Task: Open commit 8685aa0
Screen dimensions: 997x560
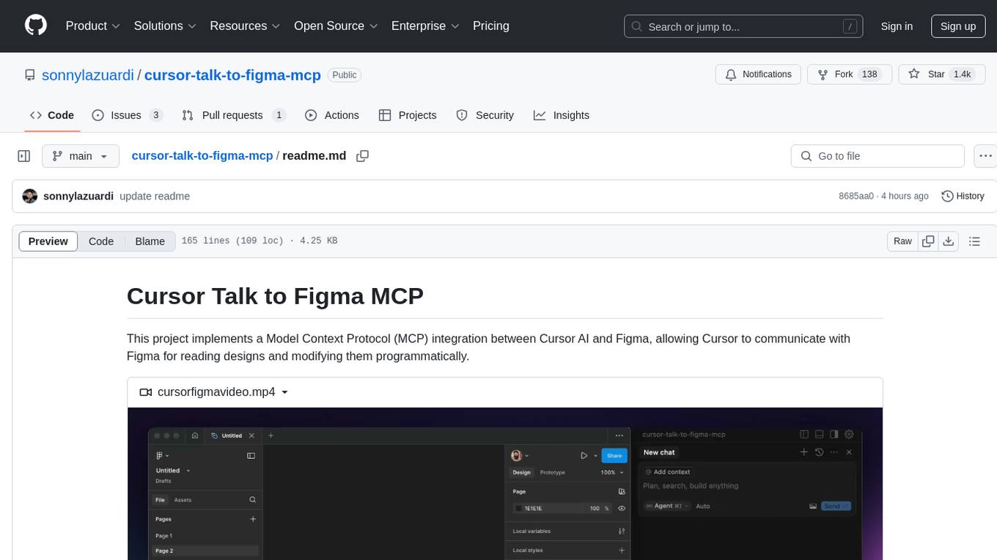Action: 856,196
